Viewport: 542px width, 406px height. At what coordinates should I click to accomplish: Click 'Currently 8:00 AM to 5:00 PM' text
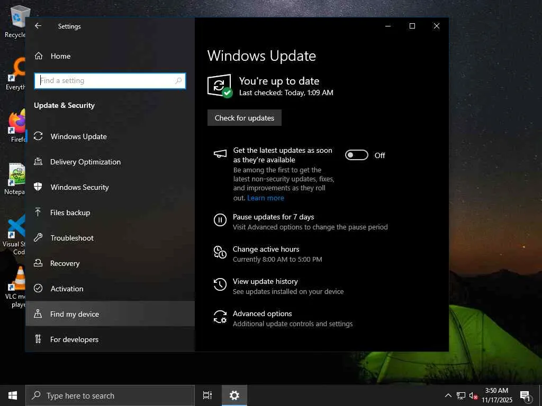(277, 259)
